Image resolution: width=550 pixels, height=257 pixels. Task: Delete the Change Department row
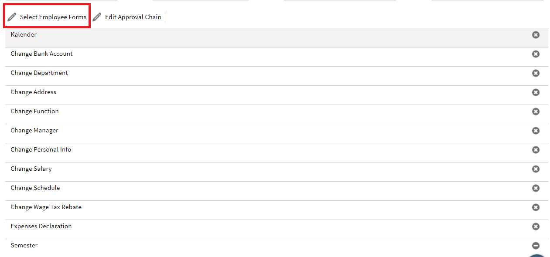tap(536, 73)
